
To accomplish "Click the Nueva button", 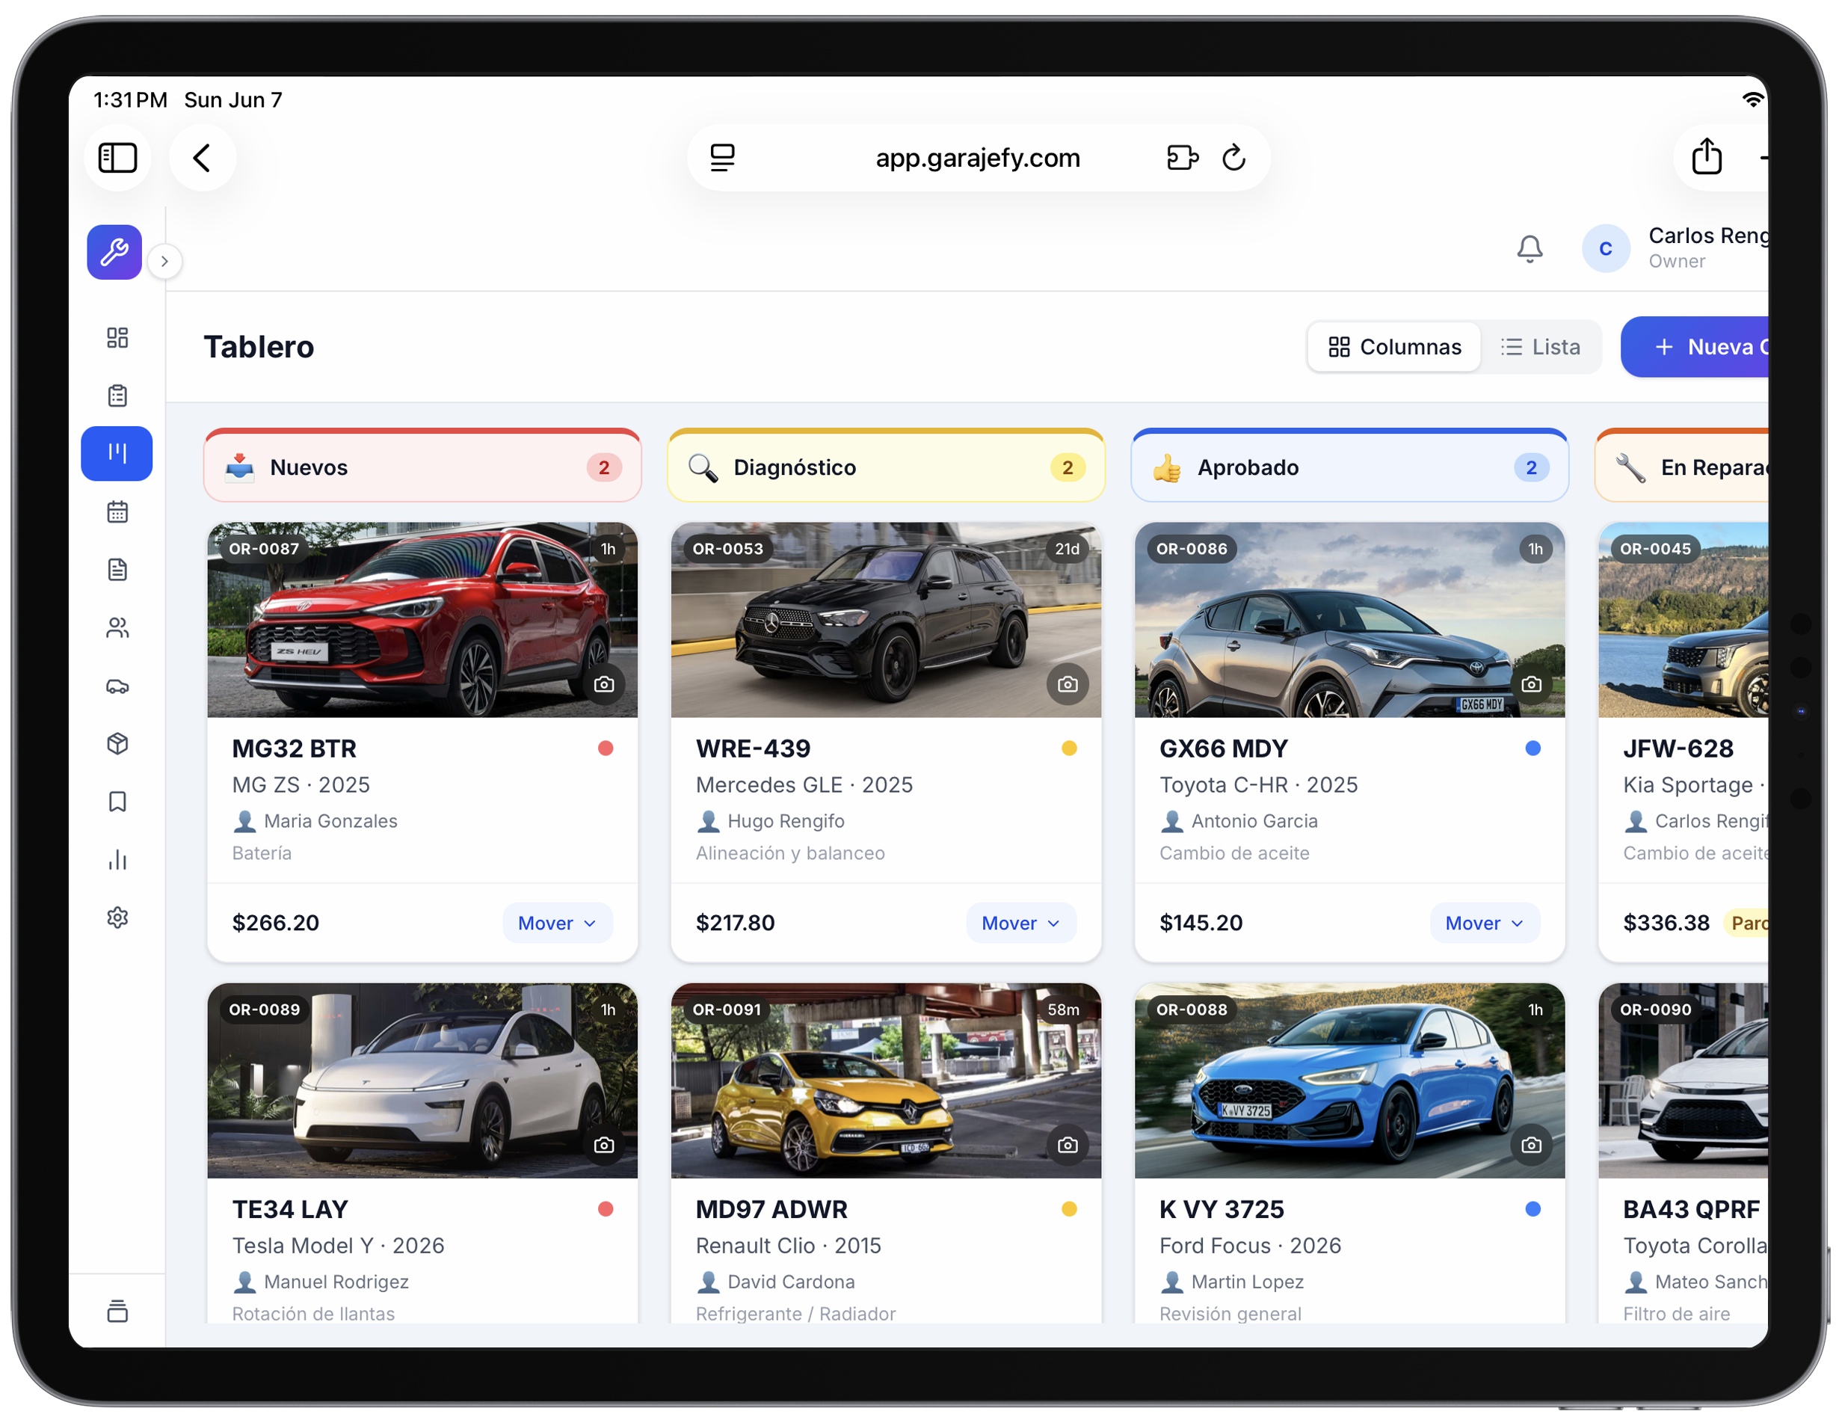I will pyautogui.click(x=1695, y=347).
